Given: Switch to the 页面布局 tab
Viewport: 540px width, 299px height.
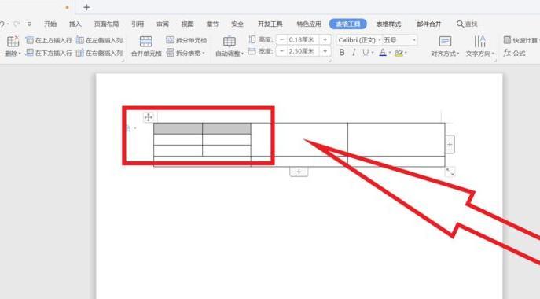Looking at the screenshot, I should (x=106, y=24).
